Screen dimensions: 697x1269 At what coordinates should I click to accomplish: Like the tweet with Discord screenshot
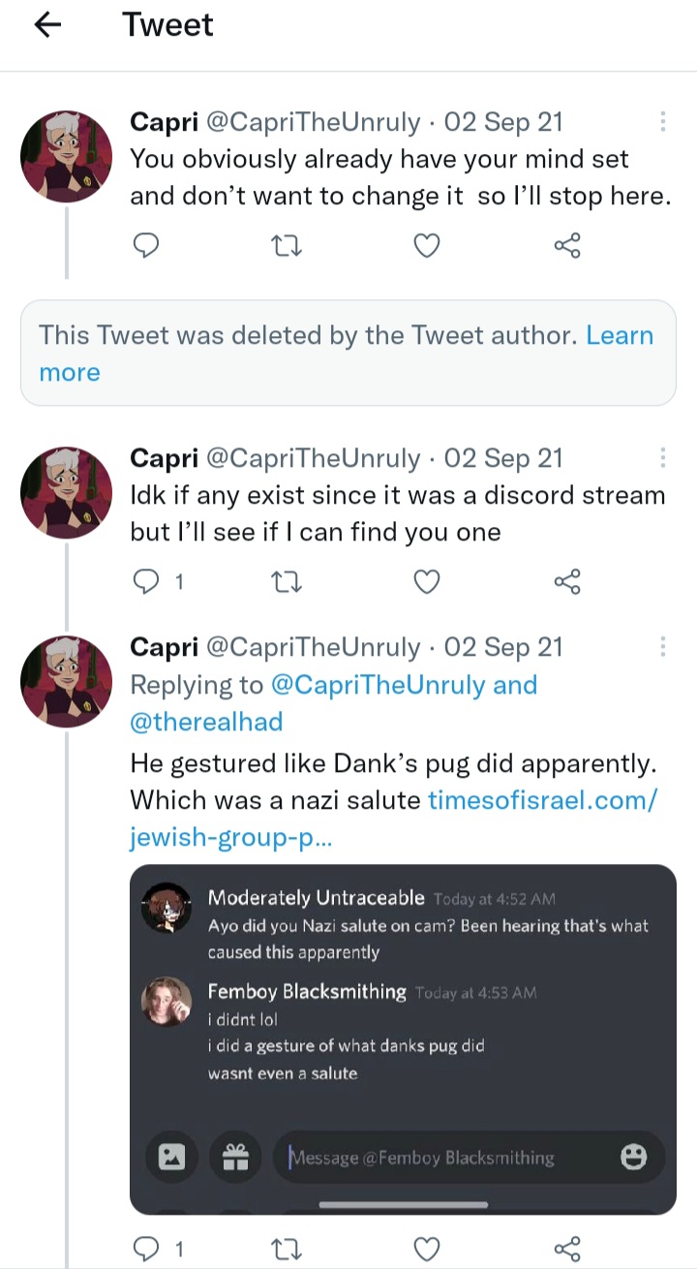427,1247
